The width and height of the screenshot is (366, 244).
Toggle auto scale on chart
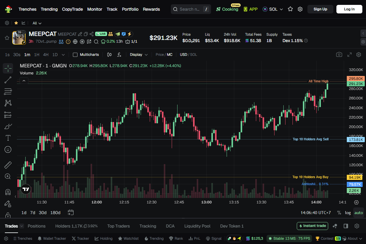coord(359,213)
